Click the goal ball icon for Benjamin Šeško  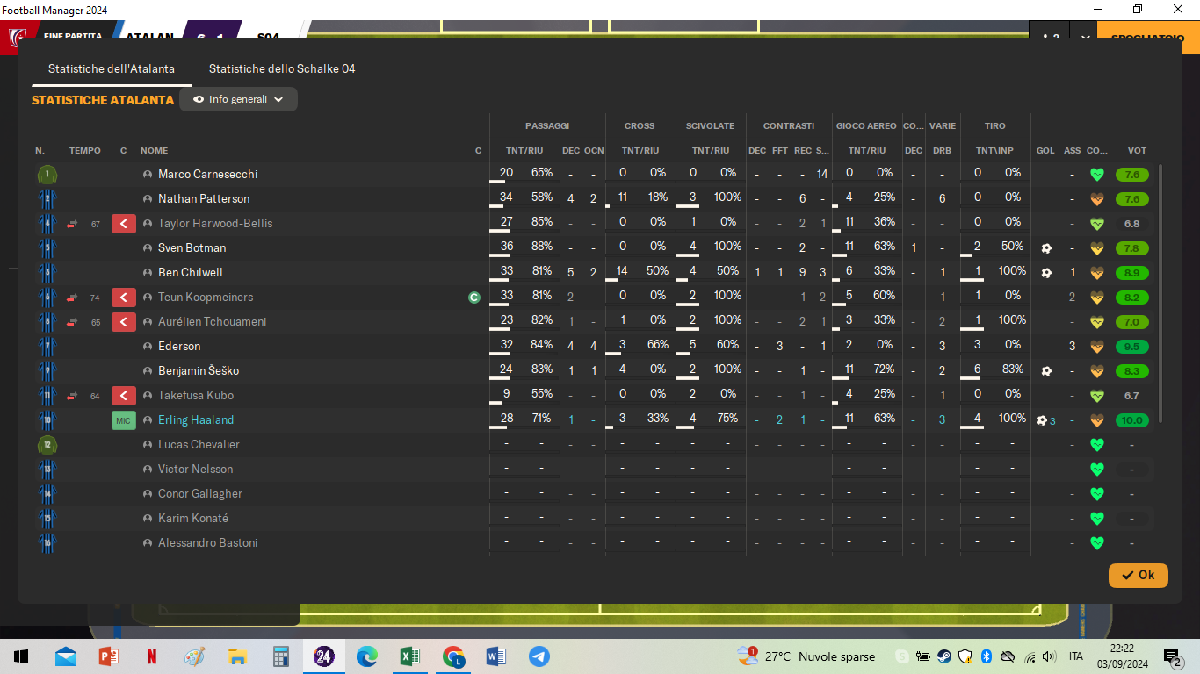1046,371
